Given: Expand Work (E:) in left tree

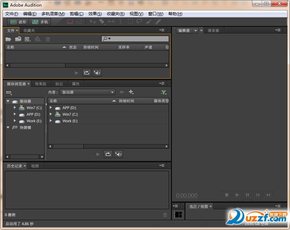Looking at the screenshot, I should 15,121.
